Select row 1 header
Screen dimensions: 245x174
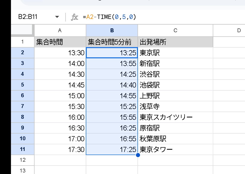(23, 42)
